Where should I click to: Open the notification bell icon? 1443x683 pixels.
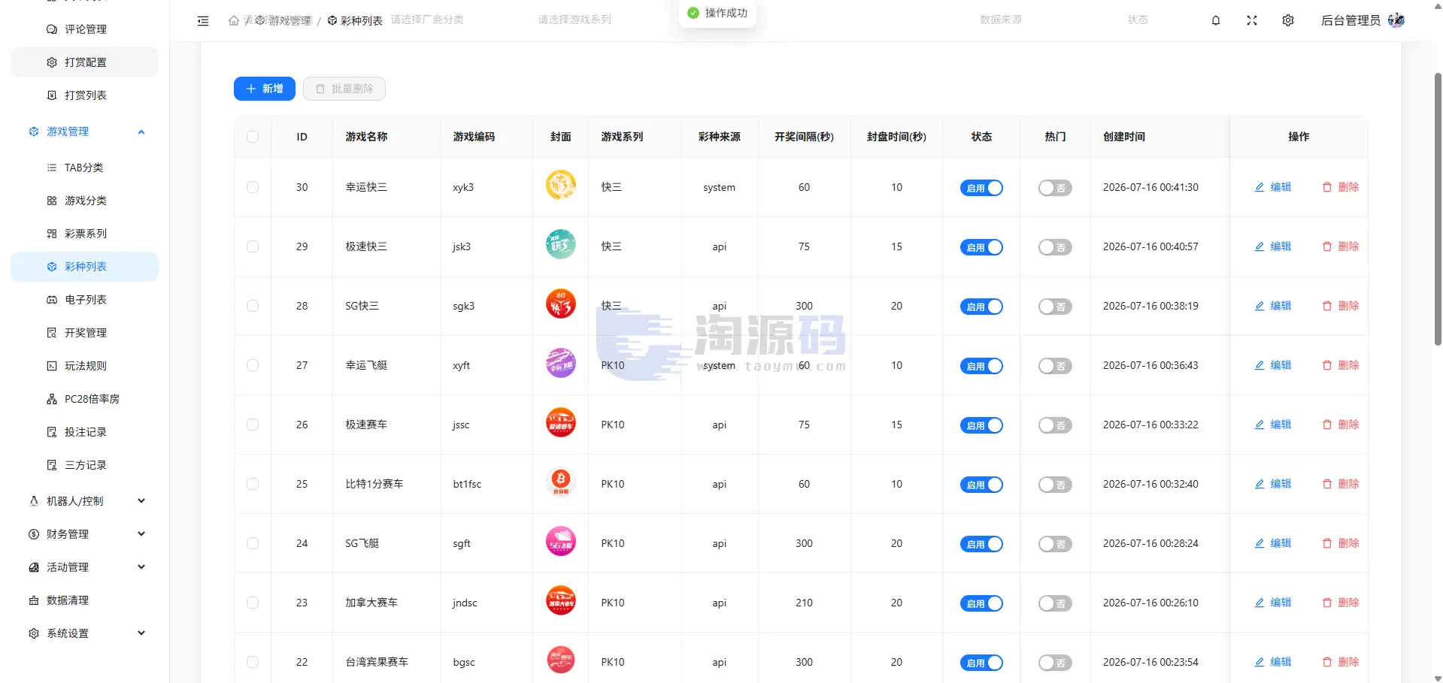tap(1216, 21)
